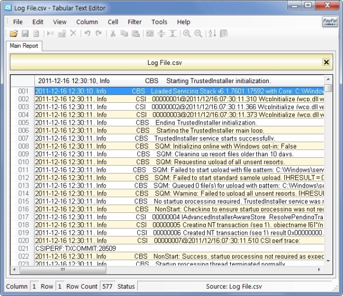
Task: Click the Zoom In magnifier icon
Action: (x=187, y=33)
